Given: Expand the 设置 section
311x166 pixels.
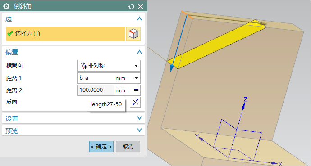Looking at the screenshot, I should (139, 118).
